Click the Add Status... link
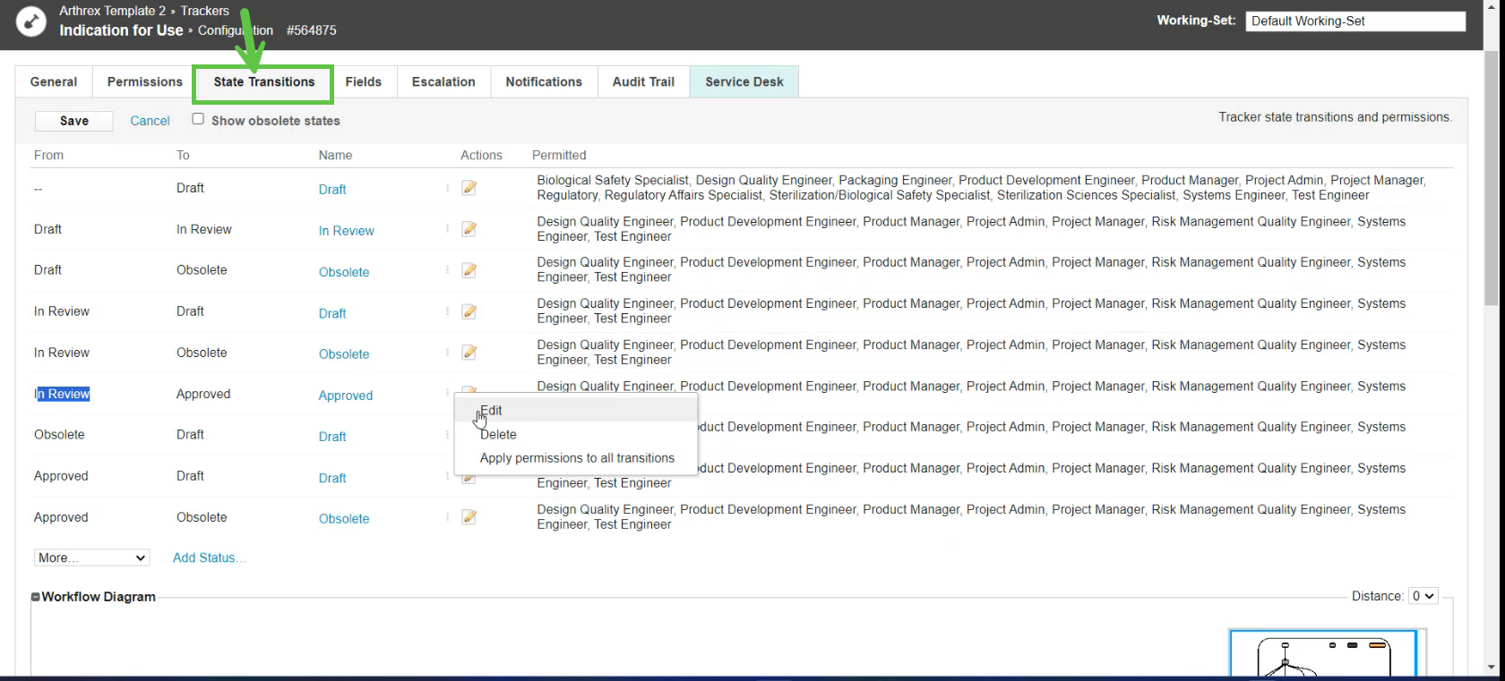 [209, 558]
